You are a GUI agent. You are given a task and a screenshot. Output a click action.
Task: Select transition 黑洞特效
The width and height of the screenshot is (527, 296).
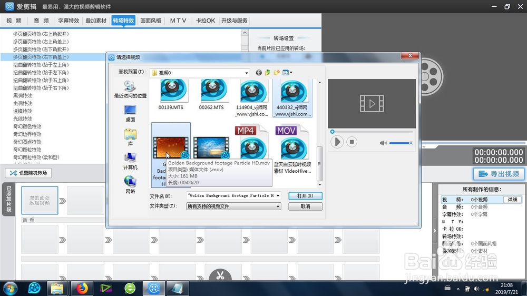tap(23, 96)
